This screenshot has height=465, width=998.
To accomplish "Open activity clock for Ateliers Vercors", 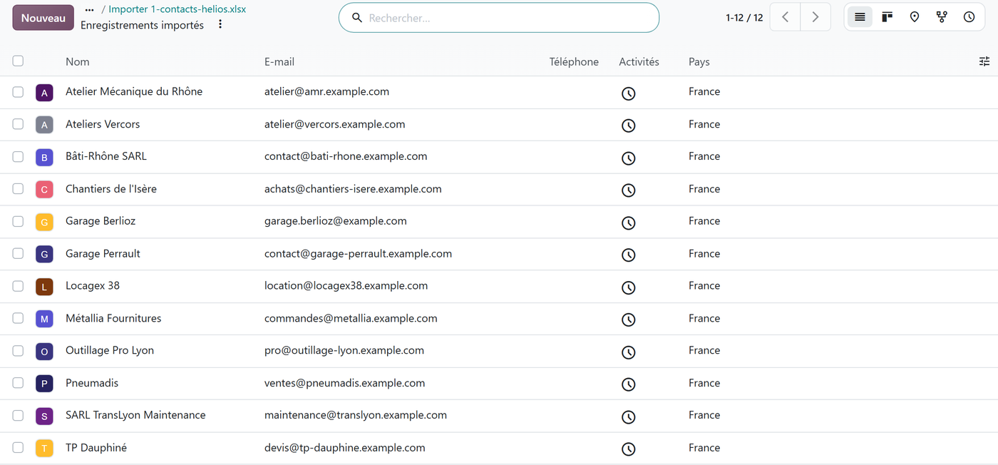I will (628, 126).
